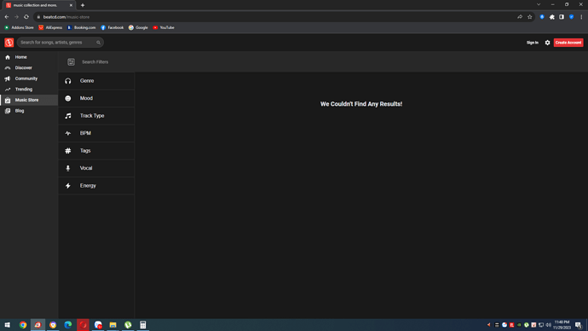
Task: Click the Search Filters icon
Action: tap(71, 62)
